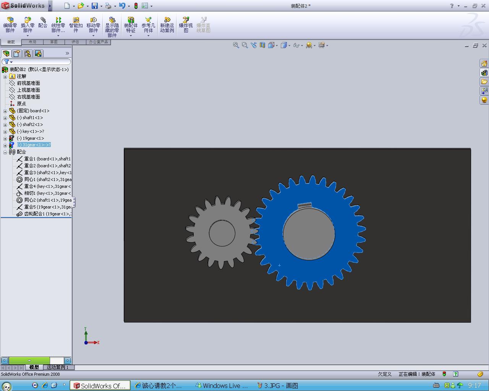Select the 办公室产品 command tab
Image resolution: width=489 pixels, height=391 pixels.
(x=99, y=42)
